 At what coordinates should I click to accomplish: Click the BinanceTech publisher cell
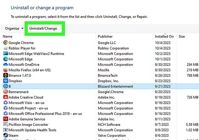click(108, 75)
